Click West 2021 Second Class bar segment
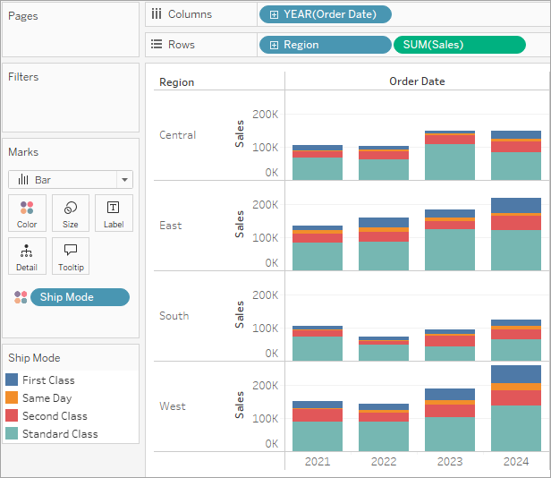551x478 pixels. tap(318, 415)
